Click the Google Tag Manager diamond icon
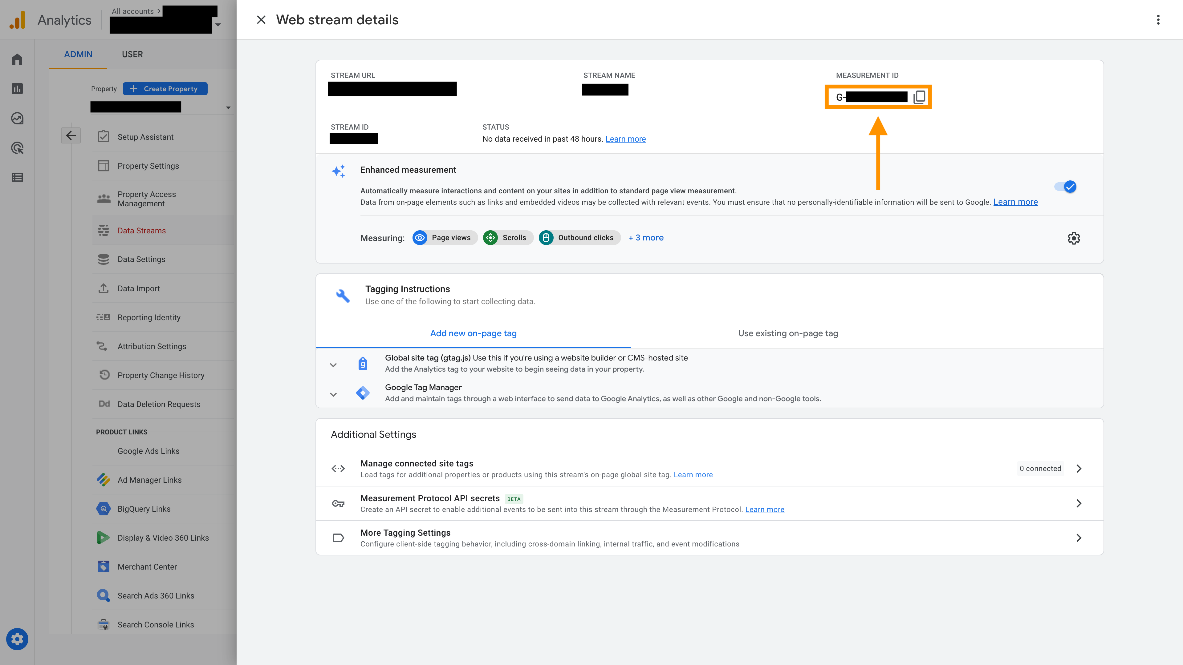Viewport: 1183px width, 665px height. 362,393
